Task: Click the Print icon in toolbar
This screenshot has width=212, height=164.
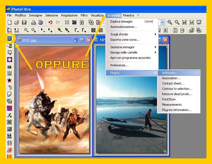Action: coord(33,23)
